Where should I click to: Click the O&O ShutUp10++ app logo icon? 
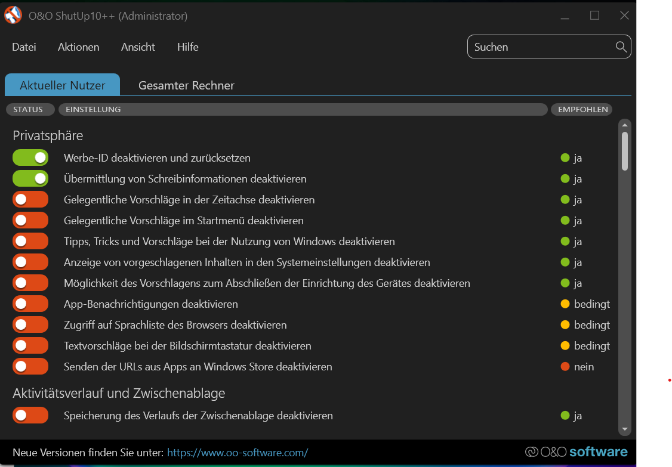(x=13, y=16)
